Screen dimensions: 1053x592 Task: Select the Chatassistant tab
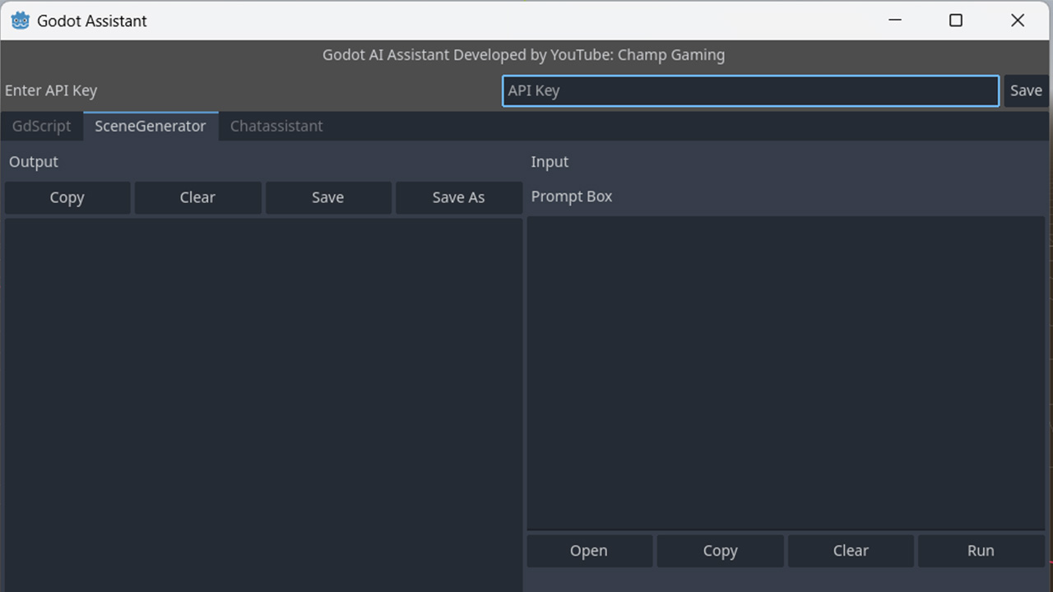[x=276, y=126]
